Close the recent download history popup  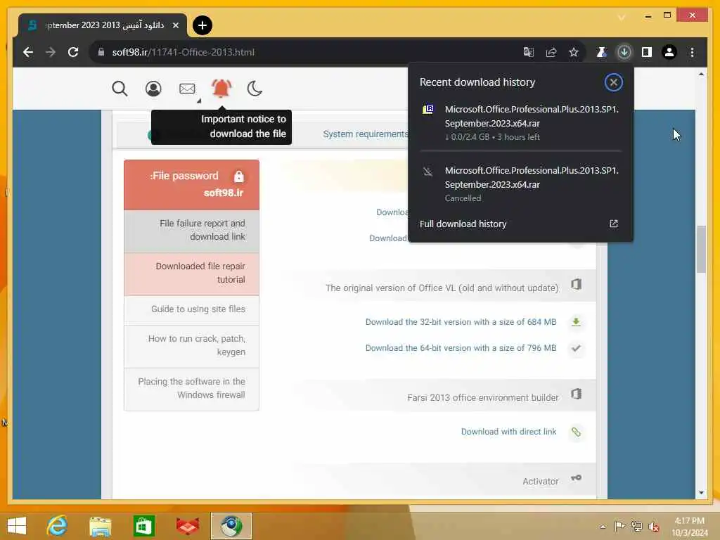click(613, 83)
